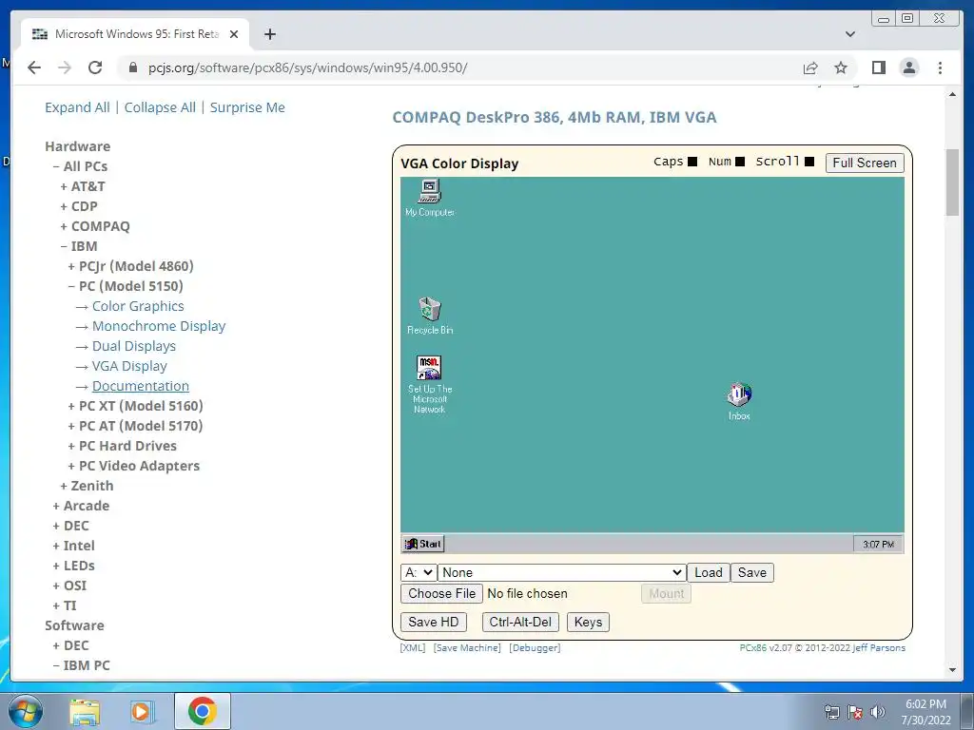View site info padlock icon
The height and width of the screenshot is (730, 974).
pos(132,67)
